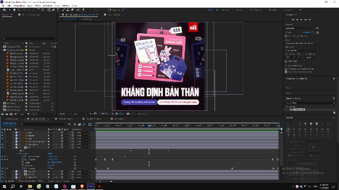
Task: Hide layer 5 using its eye toggle
Action: [x=2, y=145]
